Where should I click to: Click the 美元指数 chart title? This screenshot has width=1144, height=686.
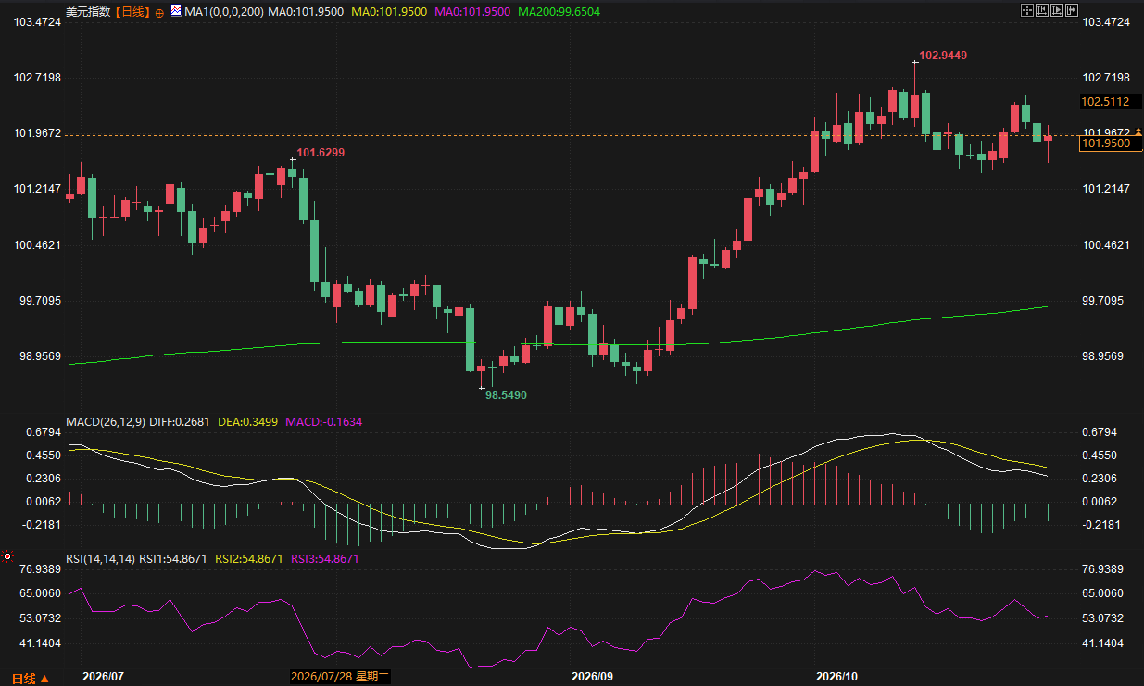(x=89, y=12)
